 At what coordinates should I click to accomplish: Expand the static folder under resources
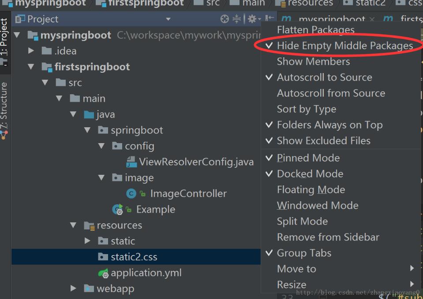(x=87, y=241)
